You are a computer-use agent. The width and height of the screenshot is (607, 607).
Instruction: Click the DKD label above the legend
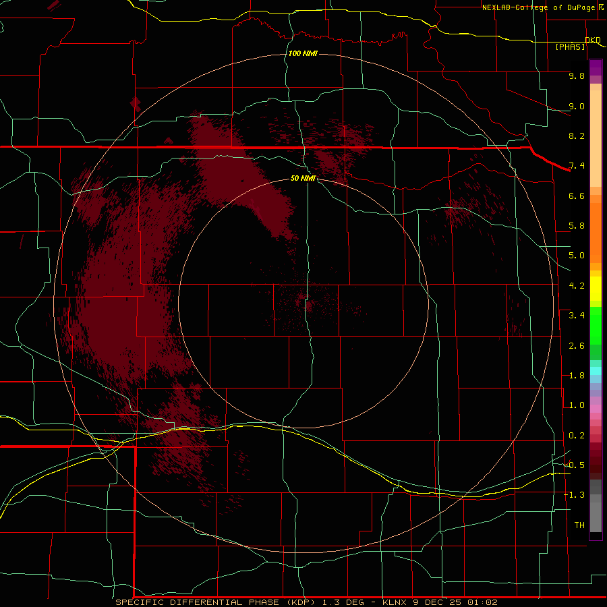(593, 40)
